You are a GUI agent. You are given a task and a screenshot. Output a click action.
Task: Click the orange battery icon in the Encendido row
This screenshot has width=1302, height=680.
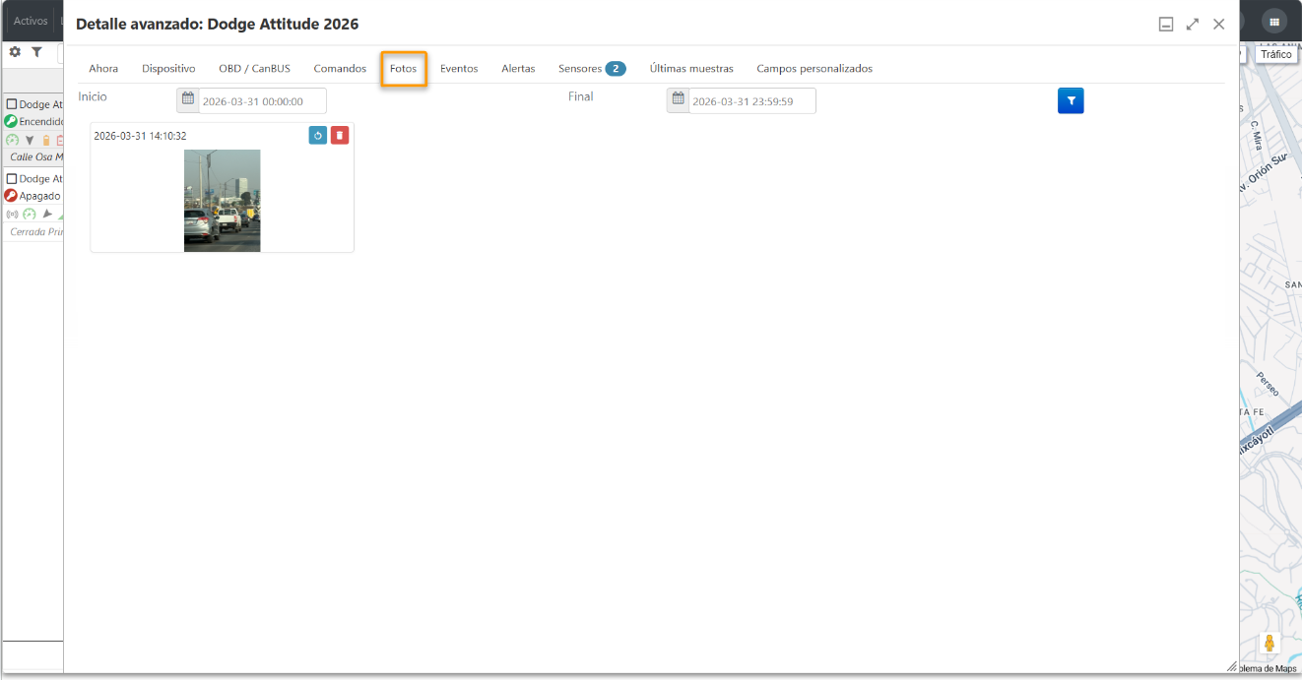[x=45, y=140]
